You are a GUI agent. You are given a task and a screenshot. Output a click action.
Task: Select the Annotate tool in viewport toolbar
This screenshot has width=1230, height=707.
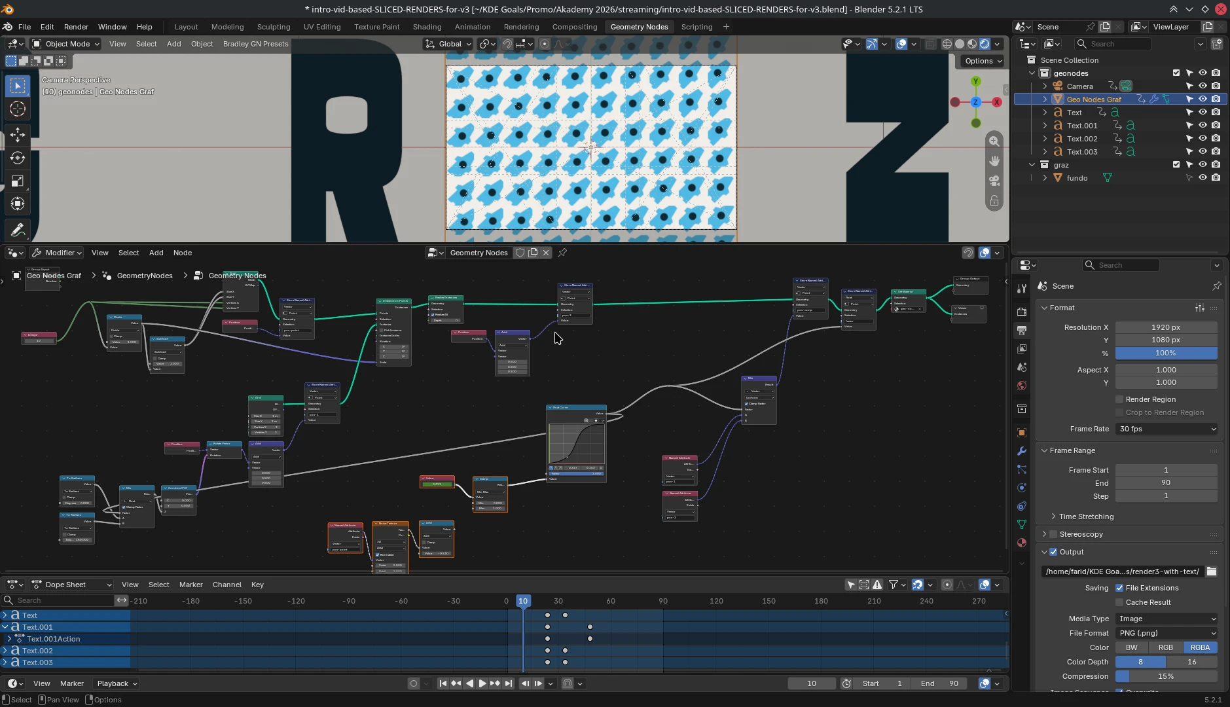[x=18, y=230]
